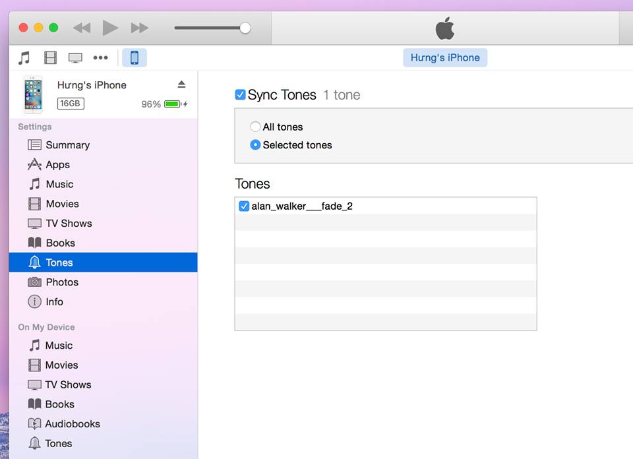Open the three-dots more libraries menu

(x=100, y=58)
